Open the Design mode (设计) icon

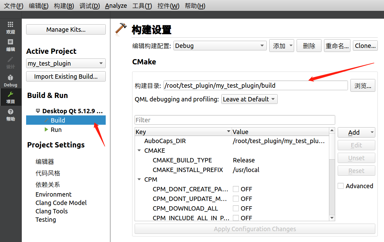point(11,63)
